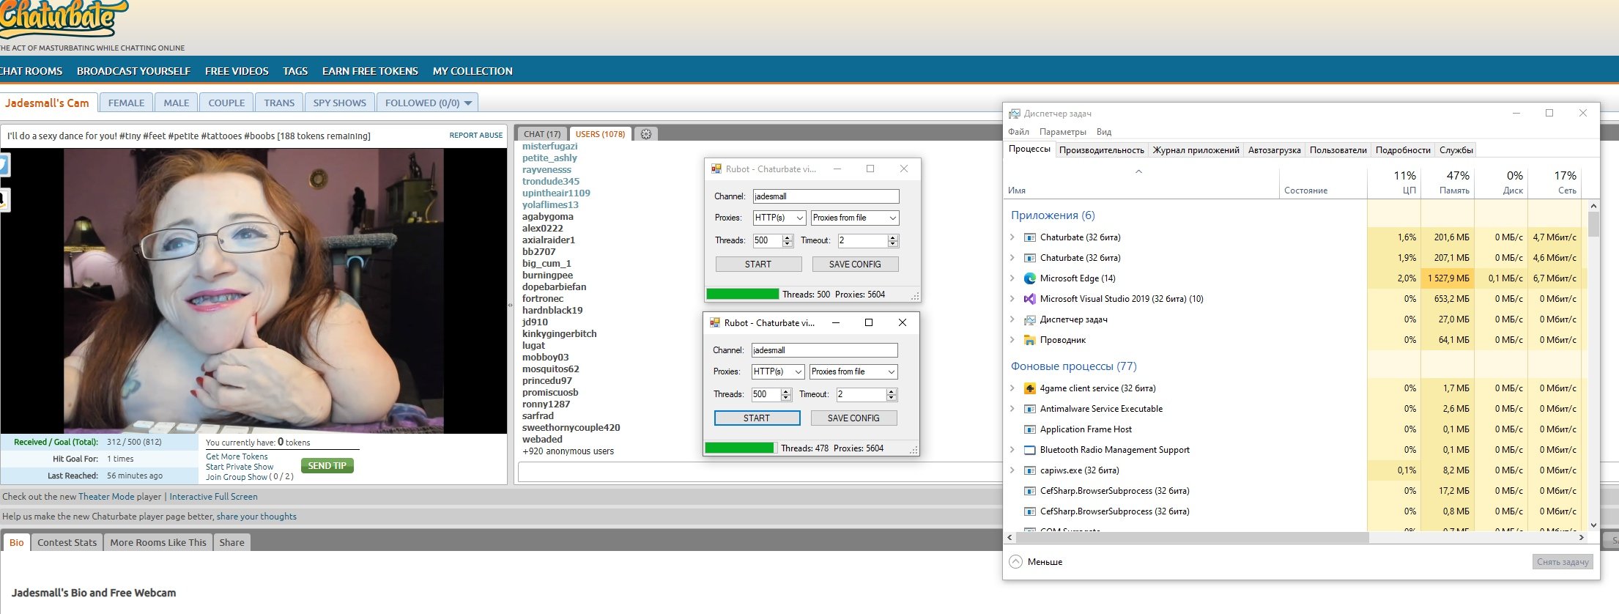Switch to the USERS (1078) tab
The height and width of the screenshot is (614, 1619).
(600, 134)
